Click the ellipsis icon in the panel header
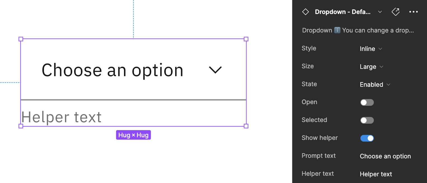Viewport: 427px width, 183px height. [414, 12]
